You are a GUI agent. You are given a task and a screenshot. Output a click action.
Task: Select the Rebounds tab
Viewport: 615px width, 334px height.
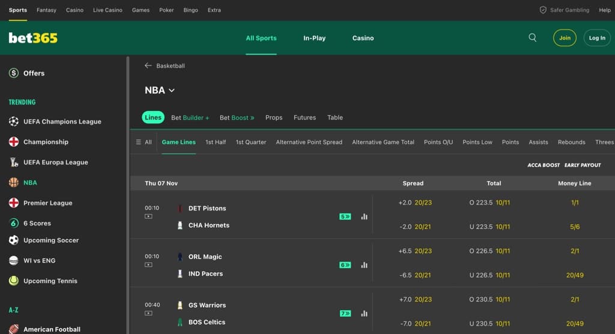572,142
